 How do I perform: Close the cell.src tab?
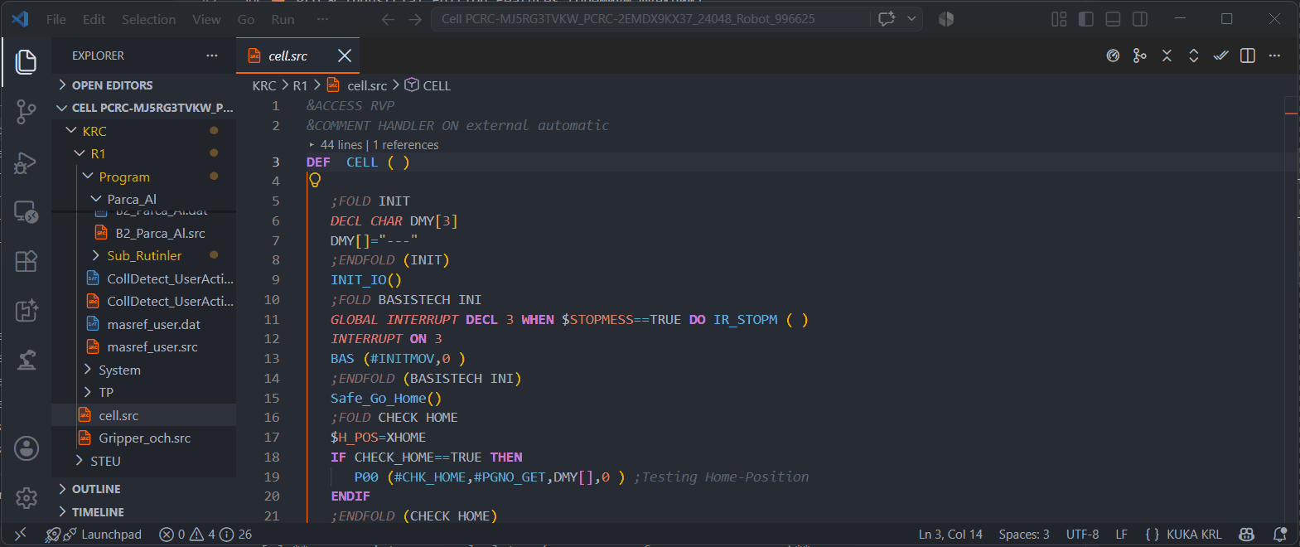point(345,56)
